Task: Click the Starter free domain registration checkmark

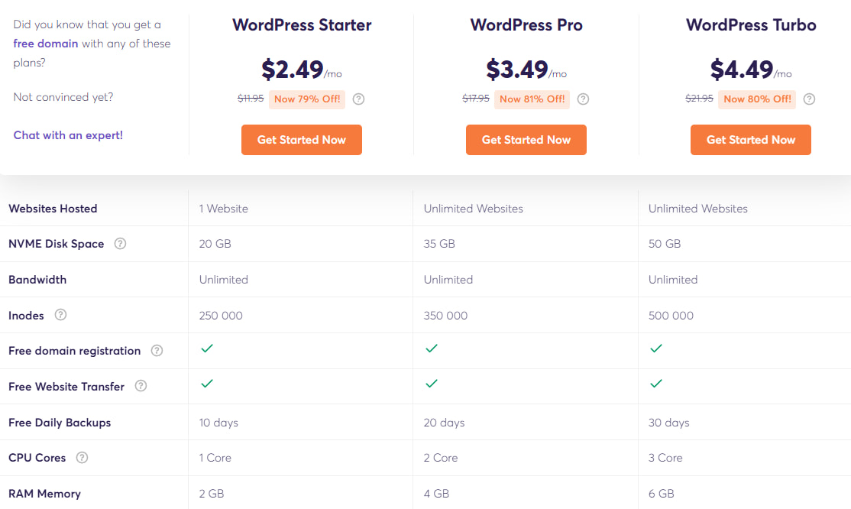Action: (x=206, y=349)
